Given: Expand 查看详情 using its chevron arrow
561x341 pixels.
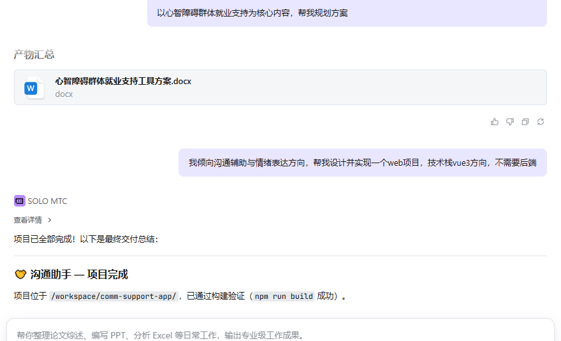Looking at the screenshot, I should tap(50, 220).
